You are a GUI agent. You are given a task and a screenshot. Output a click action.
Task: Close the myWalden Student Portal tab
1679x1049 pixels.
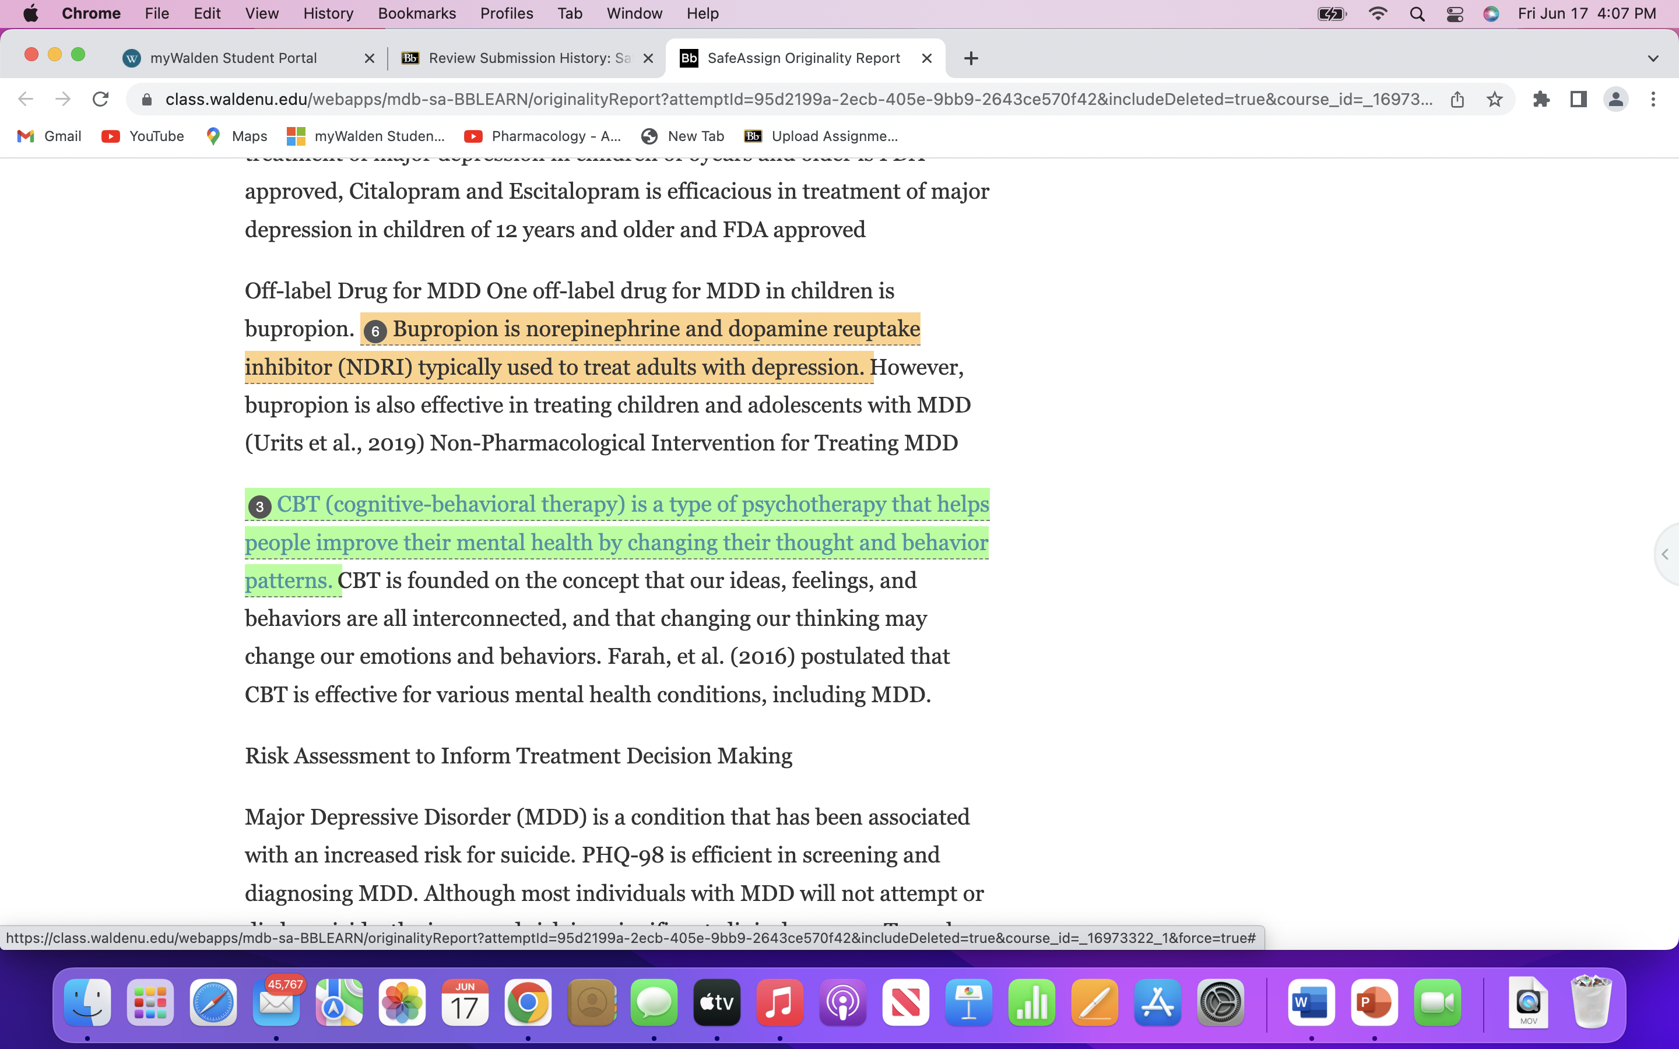click(369, 58)
